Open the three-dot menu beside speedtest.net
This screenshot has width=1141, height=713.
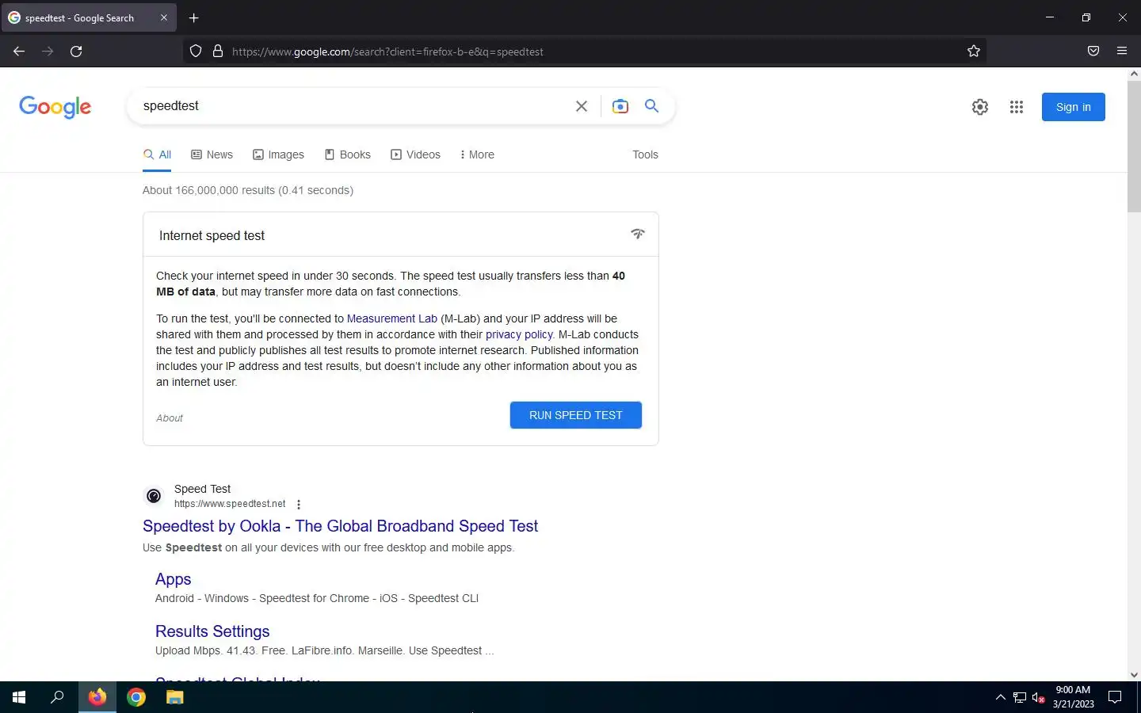299,505
